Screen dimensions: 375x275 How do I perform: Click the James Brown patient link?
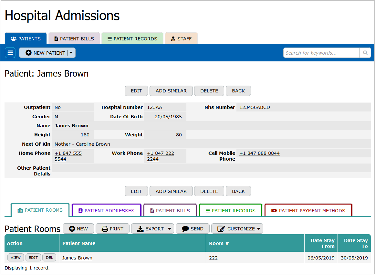(x=77, y=258)
